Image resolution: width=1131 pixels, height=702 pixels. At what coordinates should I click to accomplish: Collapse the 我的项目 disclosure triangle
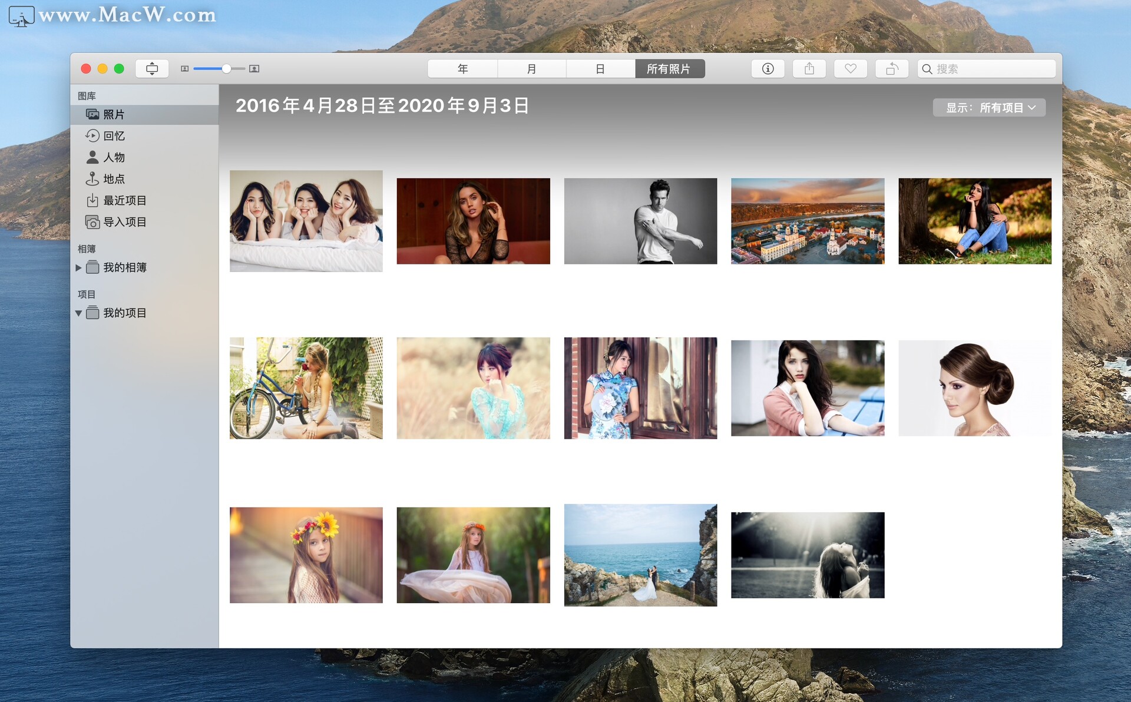[x=78, y=313]
